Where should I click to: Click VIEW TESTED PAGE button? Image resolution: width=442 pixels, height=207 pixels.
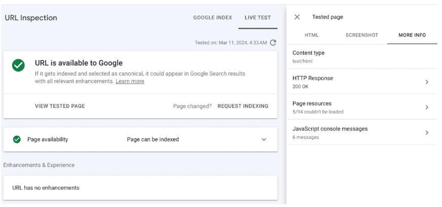tap(60, 106)
